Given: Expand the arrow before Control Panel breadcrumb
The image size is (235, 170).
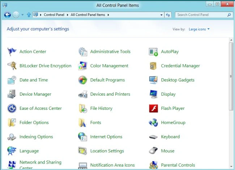Looking at the screenshot, I should (40, 15).
